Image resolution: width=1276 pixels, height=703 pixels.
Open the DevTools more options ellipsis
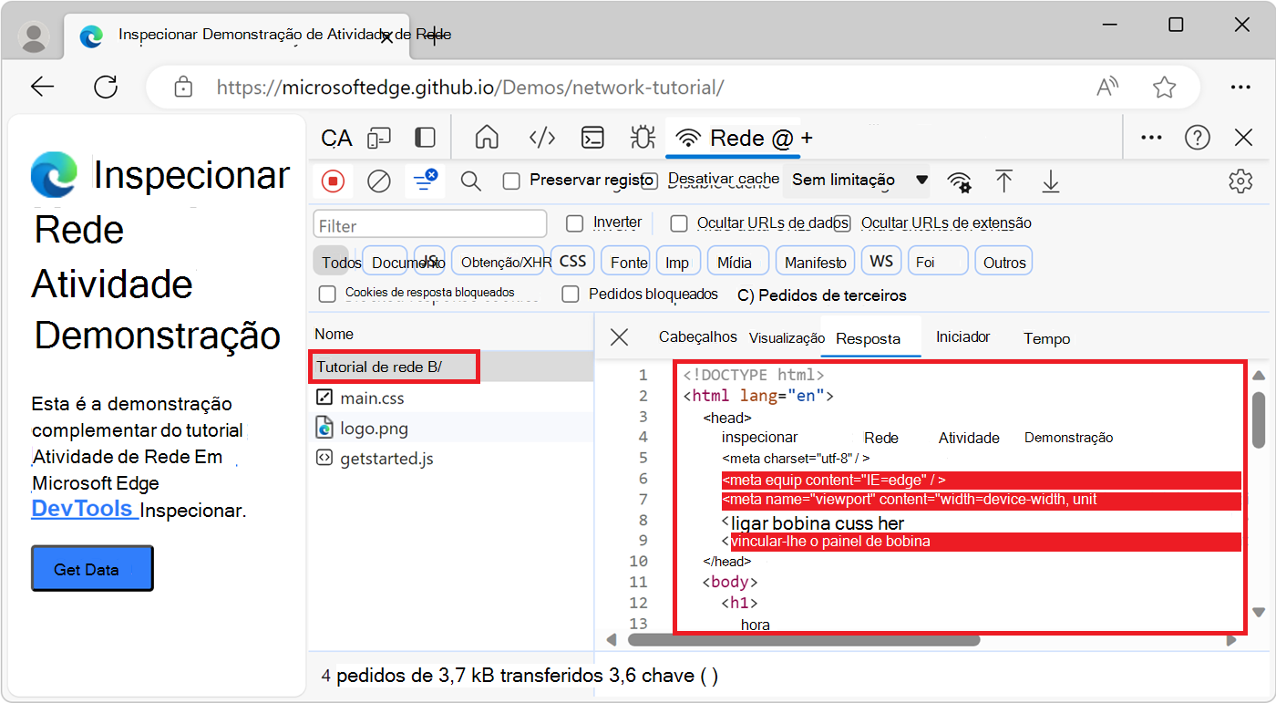point(1151,138)
